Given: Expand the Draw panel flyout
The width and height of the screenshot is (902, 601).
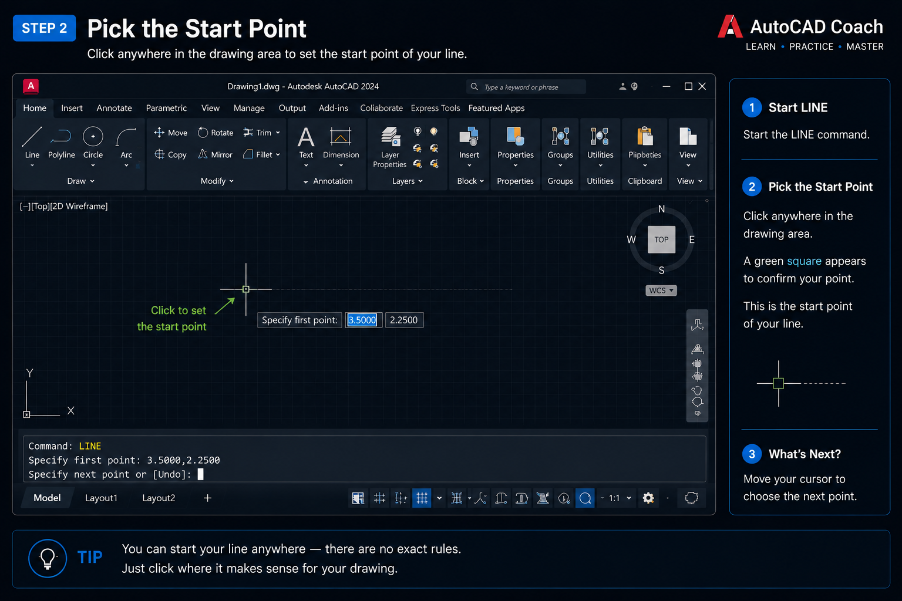Looking at the screenshot, I should click(x=81, y=181).
